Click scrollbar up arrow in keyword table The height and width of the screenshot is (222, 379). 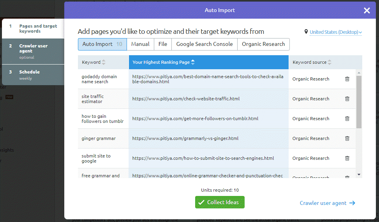pyautogui.click(x=359, y=72)
